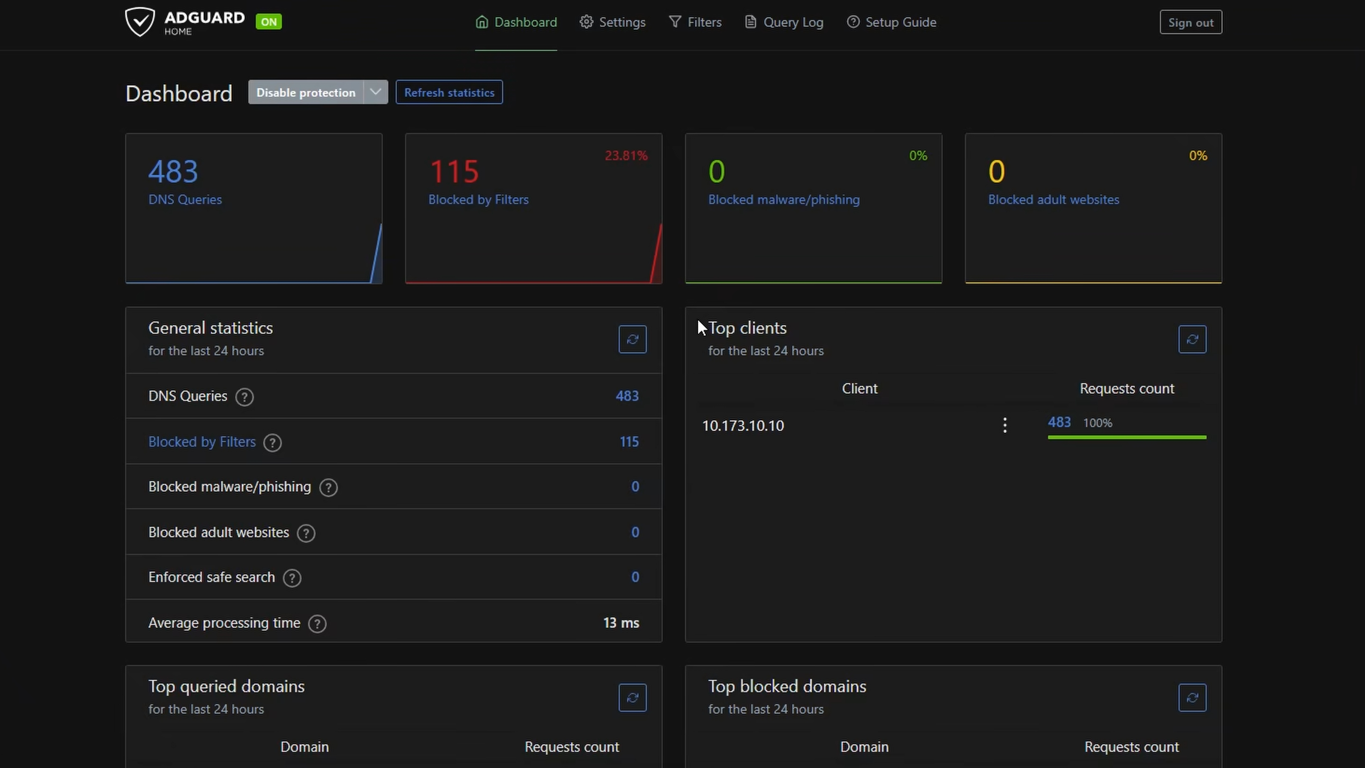This screenshot has height=768, width=1365.
Task: Refresh the Top clients panel
Action: tap(1192, 339)
